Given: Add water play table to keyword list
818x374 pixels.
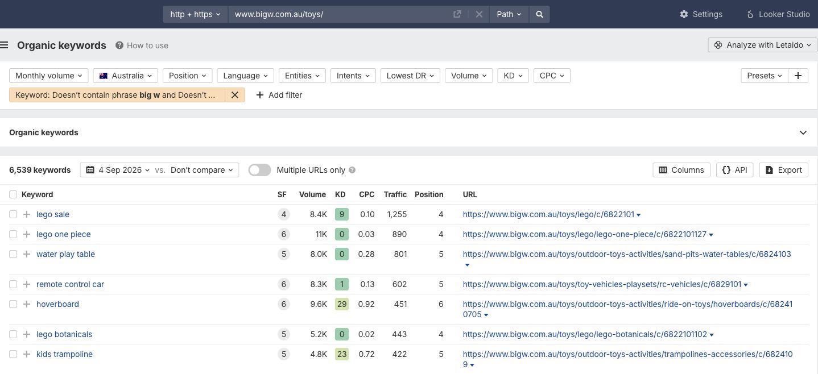Looking at the screenshot, I should click(x=27, y=254).
